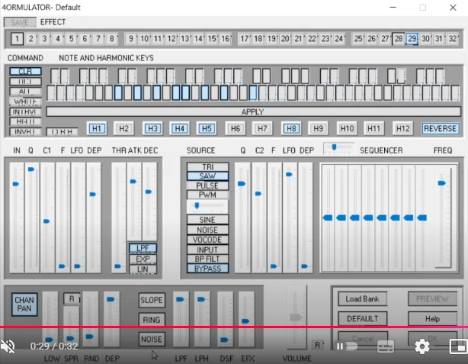
Task: Click the RING button
Action: tap(152, 320)
